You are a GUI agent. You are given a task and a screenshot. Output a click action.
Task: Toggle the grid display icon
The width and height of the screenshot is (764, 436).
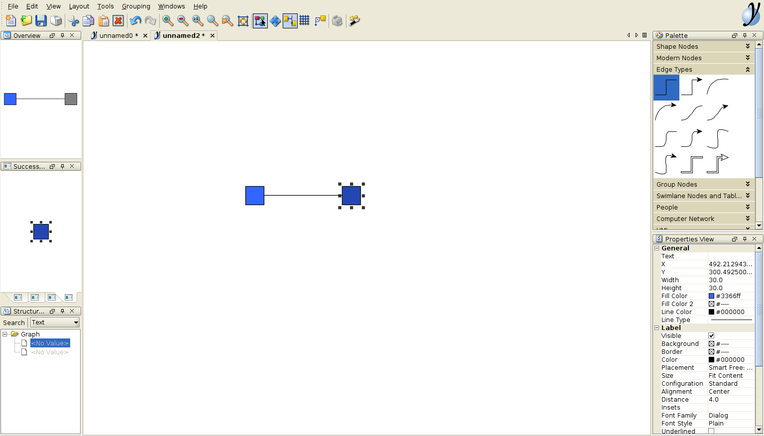pyautogui.click(x=305, y=20)
